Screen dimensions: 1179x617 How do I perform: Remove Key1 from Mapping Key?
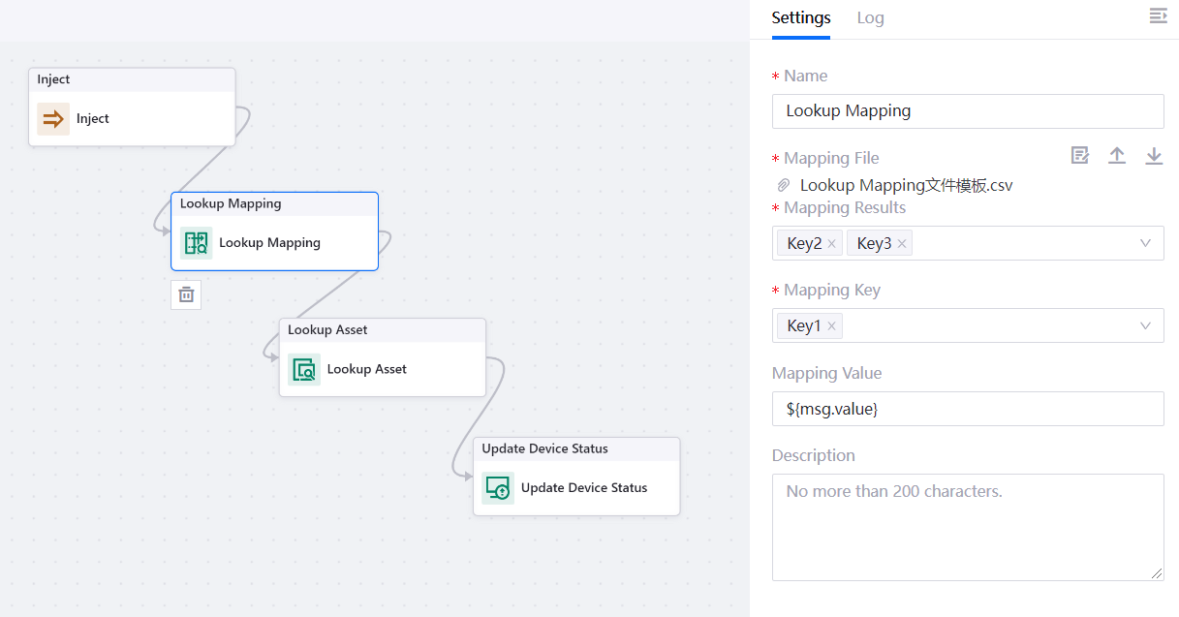tap(830, 325)
